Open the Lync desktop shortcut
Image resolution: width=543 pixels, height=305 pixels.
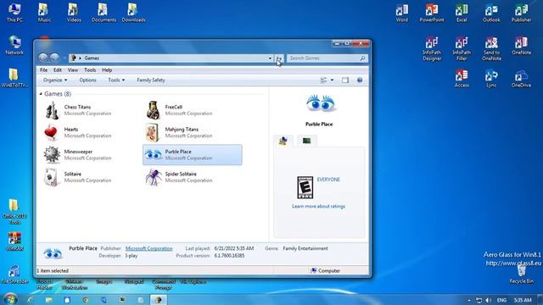click(491, 79)
